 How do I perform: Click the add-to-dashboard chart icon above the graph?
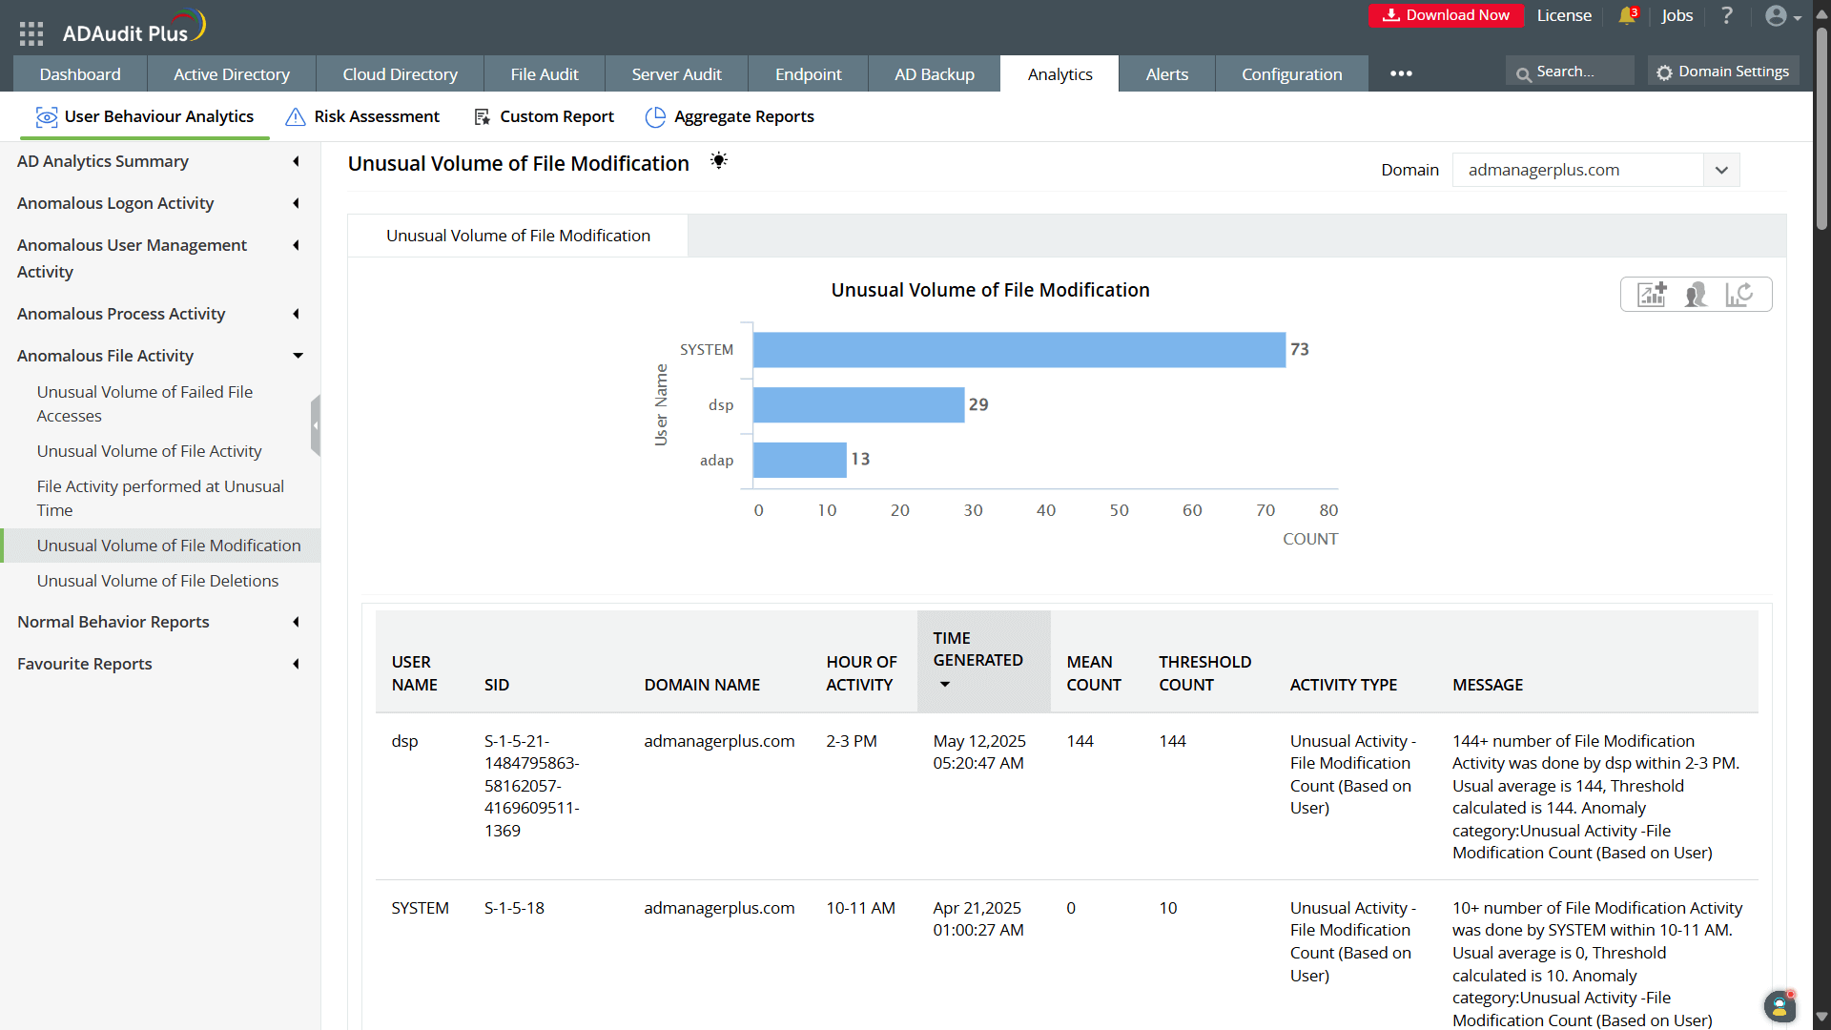[x=1652, y=294]
